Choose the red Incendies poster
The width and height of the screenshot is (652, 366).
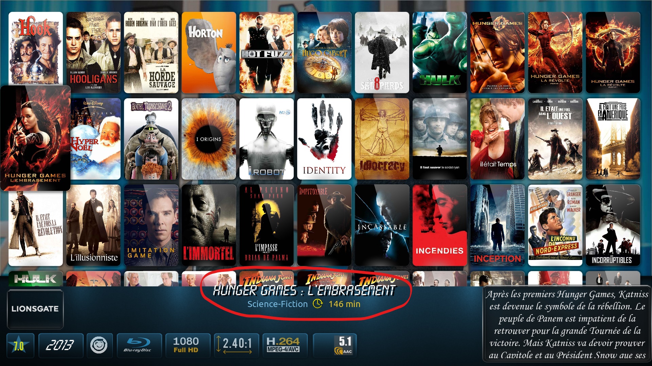tap(440, 225)
